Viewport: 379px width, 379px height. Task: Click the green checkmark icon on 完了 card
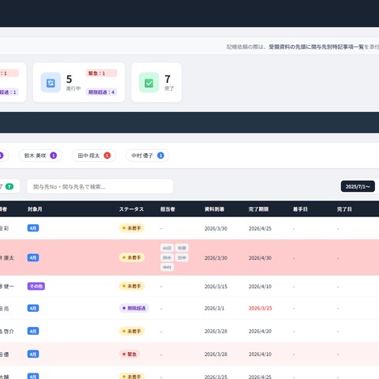click(149, 83)
